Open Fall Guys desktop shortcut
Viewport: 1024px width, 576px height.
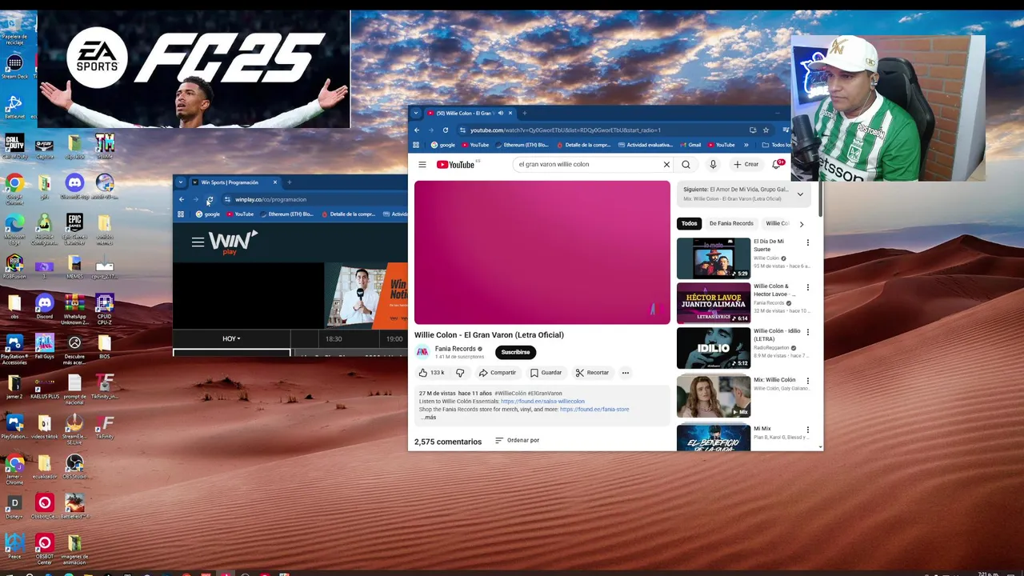[45, 347]
